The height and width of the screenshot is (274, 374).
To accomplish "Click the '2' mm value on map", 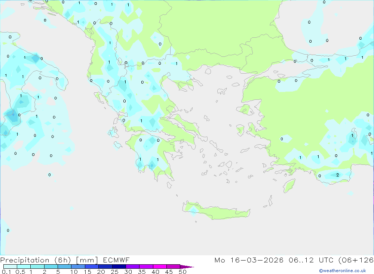I will [x=337, y=175].
